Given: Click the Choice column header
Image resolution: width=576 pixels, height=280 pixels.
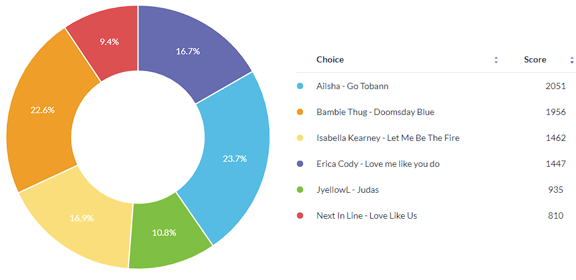Looking at the screenshot, I should pos(330,59).
